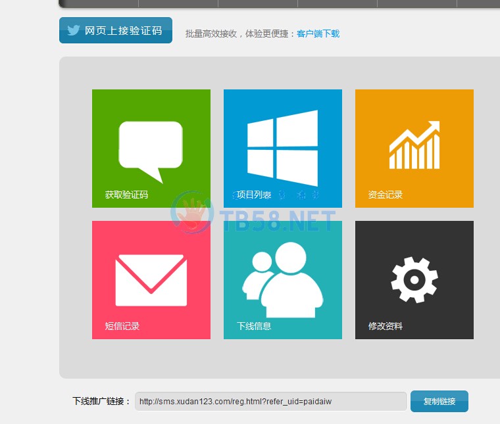The width and height of the screenshot is (500, 424).
Task: Select the 获取验证码 tile label
Action: (x=126, y=195)
